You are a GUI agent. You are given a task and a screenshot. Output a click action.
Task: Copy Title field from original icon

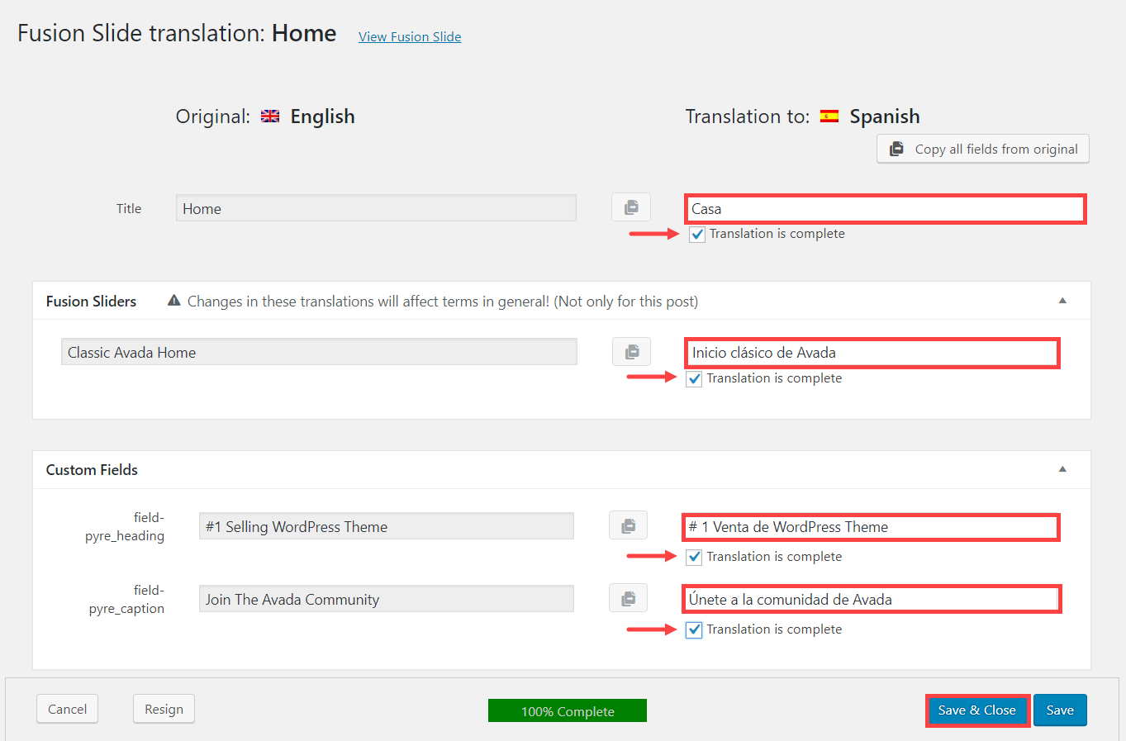[x=631, y=207]
